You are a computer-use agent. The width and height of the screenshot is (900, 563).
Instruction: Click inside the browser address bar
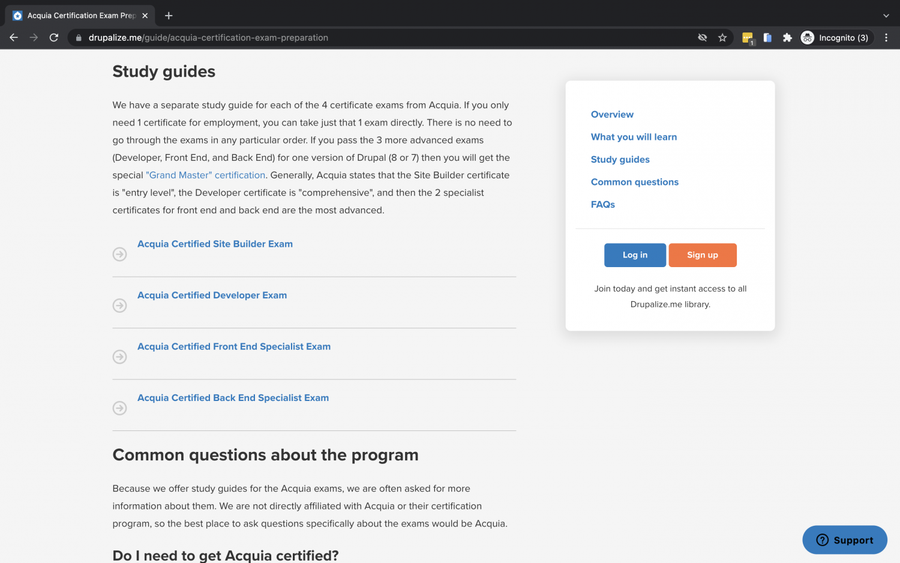pos(240,37)
